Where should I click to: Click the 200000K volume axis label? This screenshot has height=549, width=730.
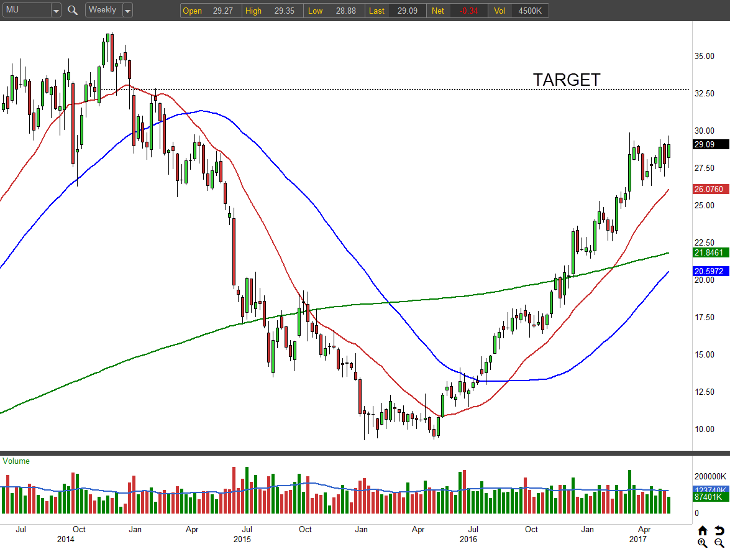tap(711, 476)
